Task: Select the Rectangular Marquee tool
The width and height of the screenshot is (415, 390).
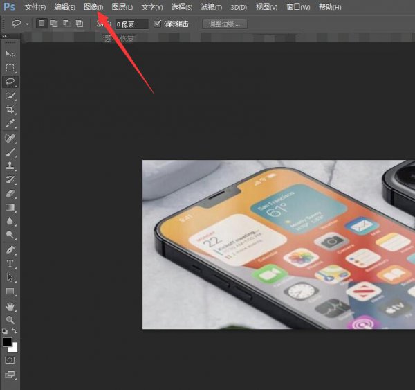Action: click(x=10, y=68)
